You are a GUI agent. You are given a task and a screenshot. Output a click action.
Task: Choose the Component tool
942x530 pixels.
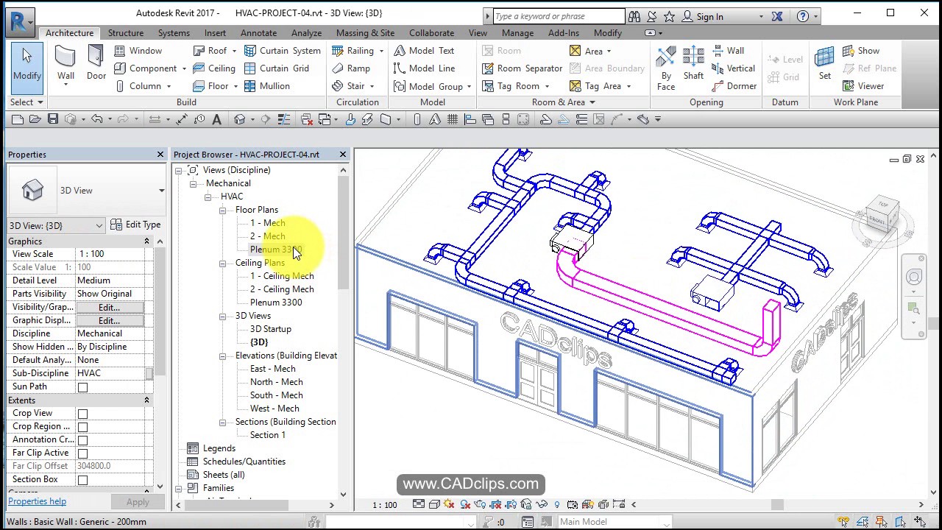(145, 68)
